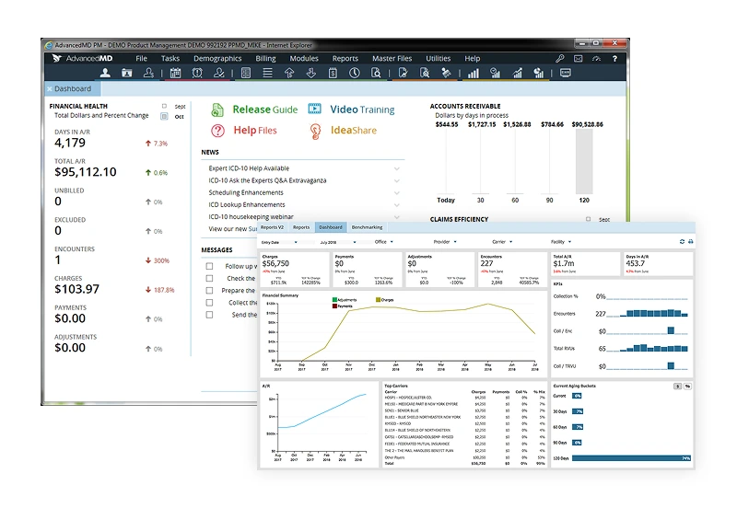Viewport: 737px width, 508px height.
Task: Click the yellow Charges legend swatch
Action: tap(378, 299)
